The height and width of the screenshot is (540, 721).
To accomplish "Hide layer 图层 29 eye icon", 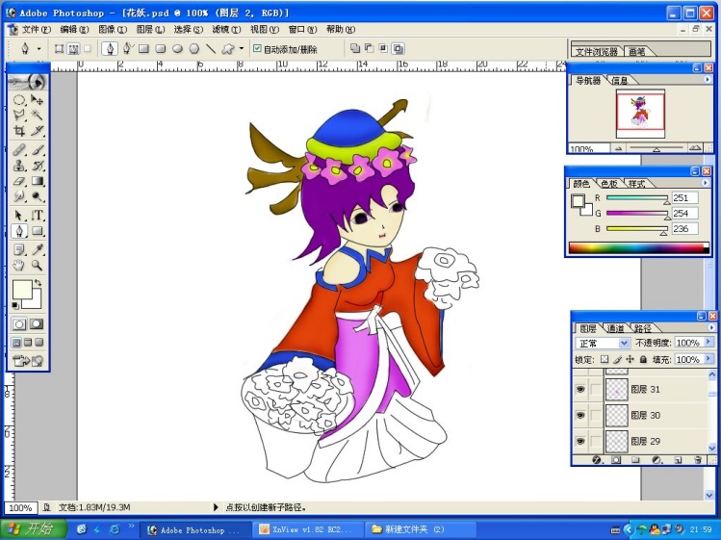I will [580, 441].
